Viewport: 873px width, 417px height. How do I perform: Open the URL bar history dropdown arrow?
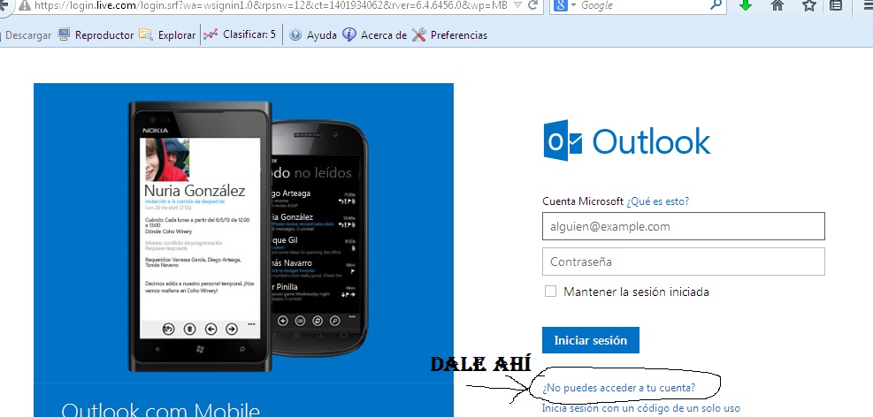516,5
